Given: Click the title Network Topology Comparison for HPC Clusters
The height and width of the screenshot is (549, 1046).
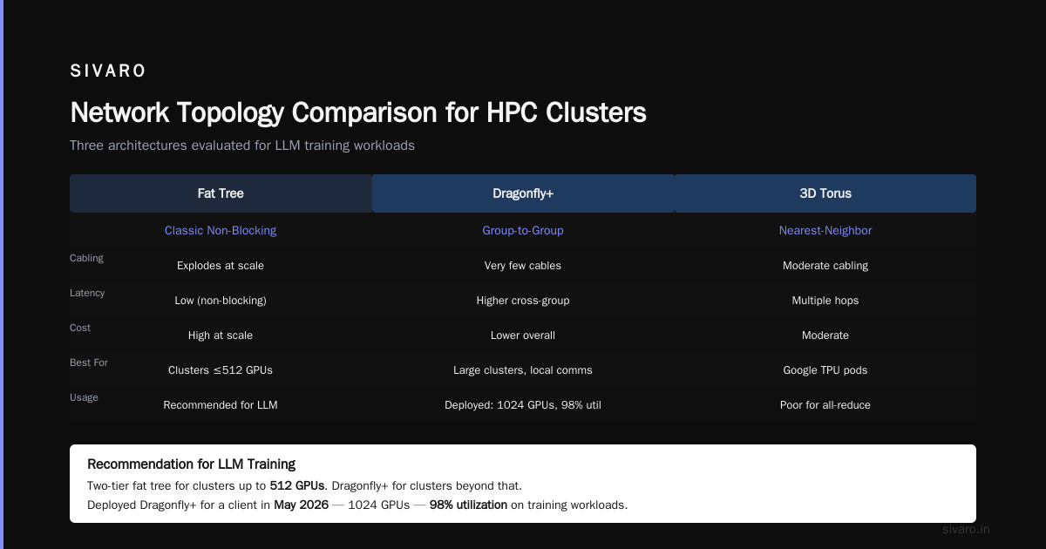Looking at the screenshot, I should click(x=358, y=112).
